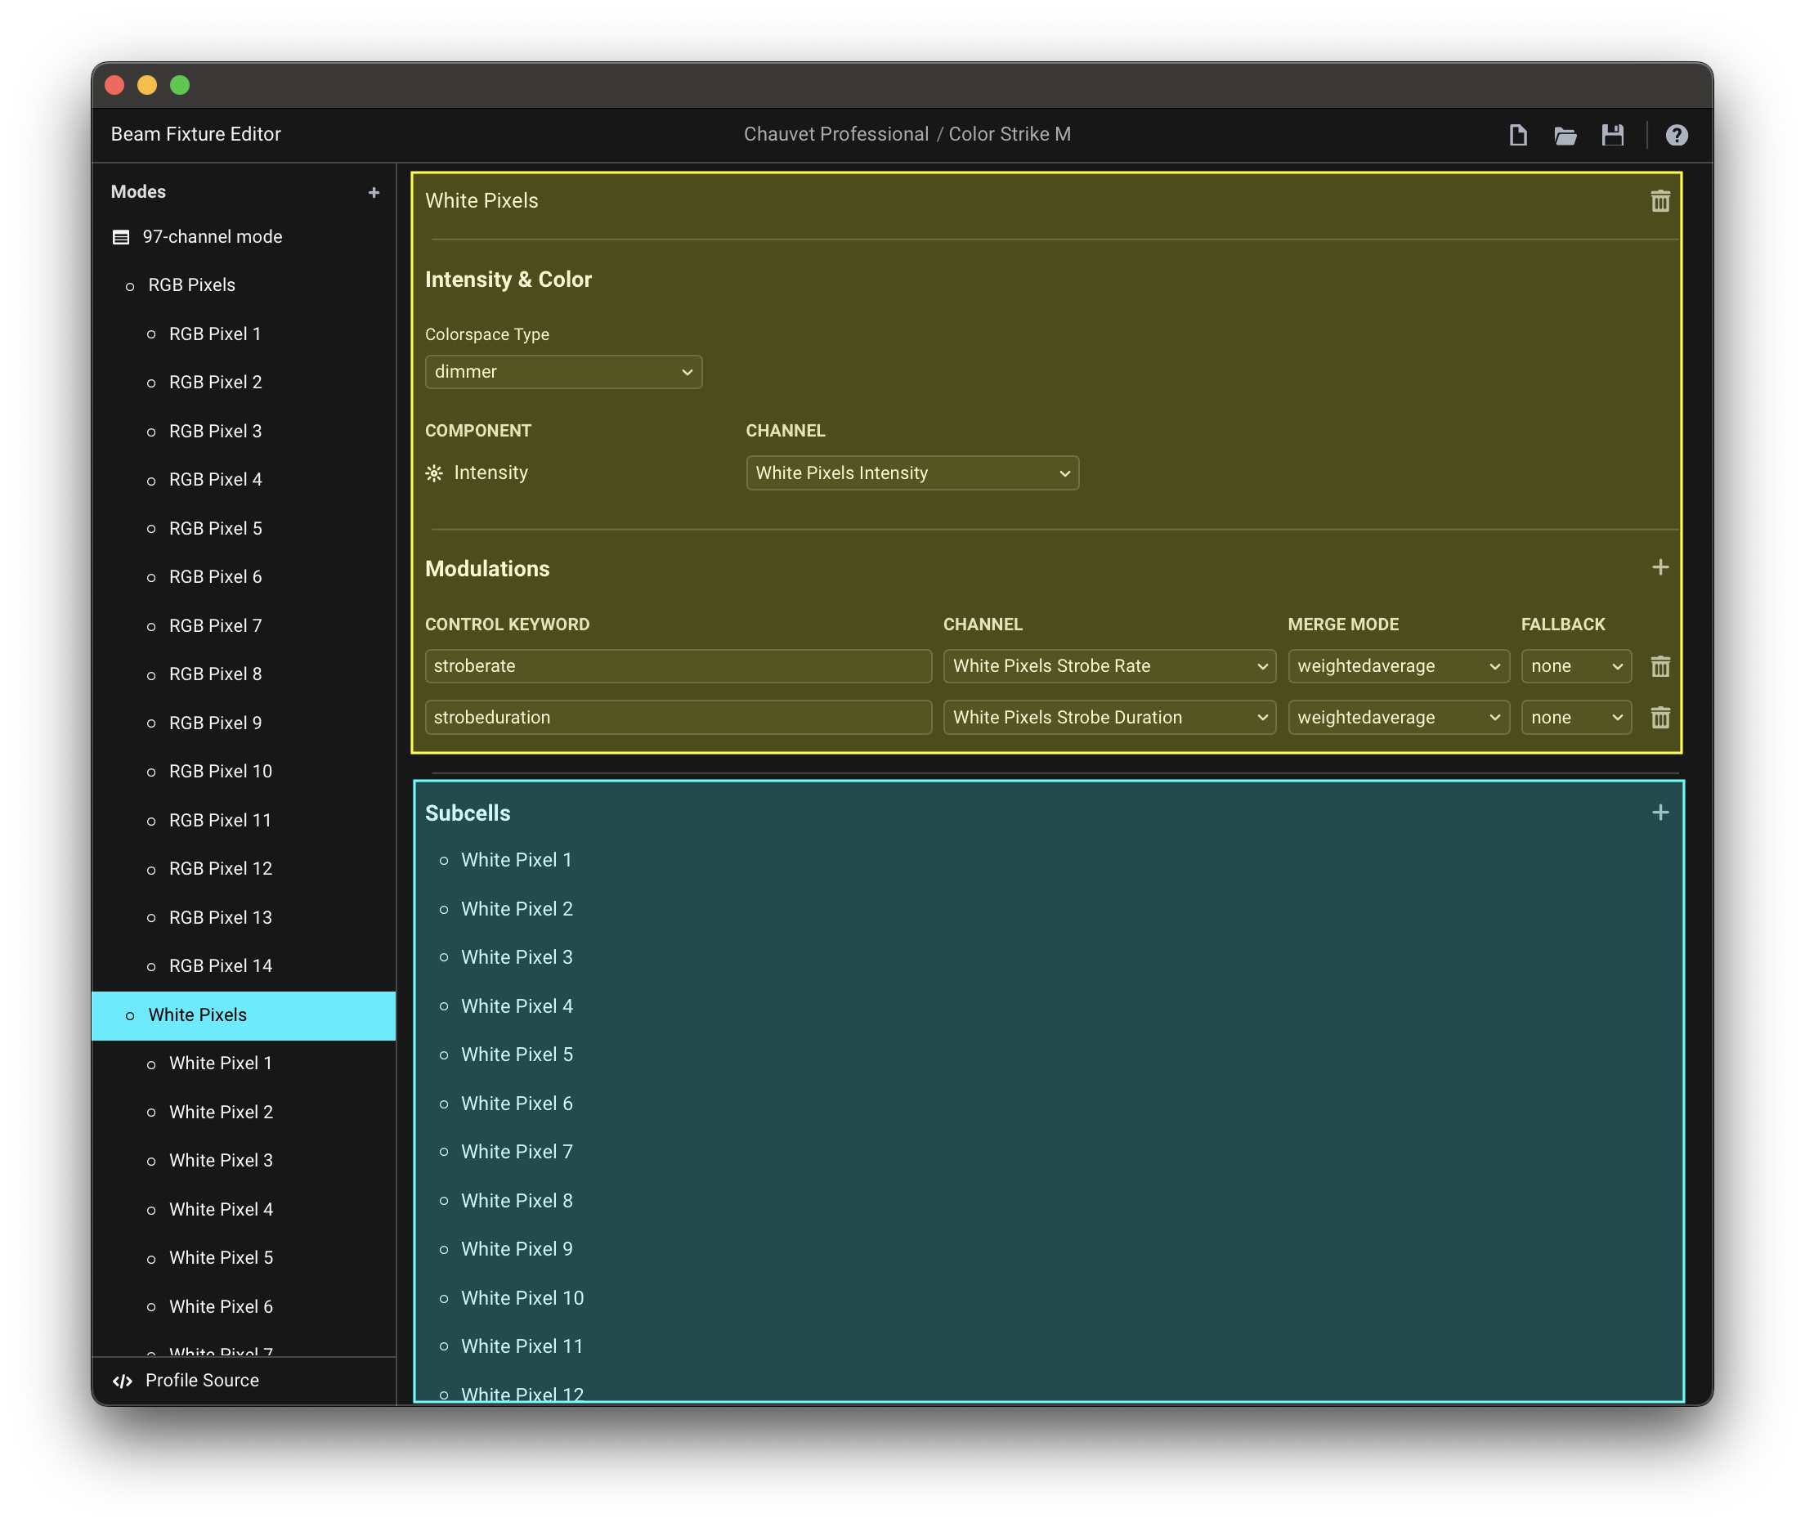Select RGB Pixel 13 in sidebar
The height and width of the screenshot is (1527, 1805).
[x=244, y=917]
